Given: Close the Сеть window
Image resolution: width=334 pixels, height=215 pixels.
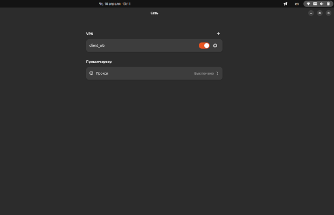Looking at the screenshot, I should click(329, 13).
